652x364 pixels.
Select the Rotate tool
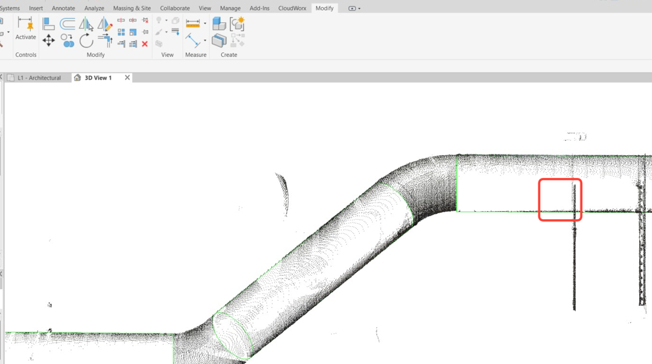86,41
